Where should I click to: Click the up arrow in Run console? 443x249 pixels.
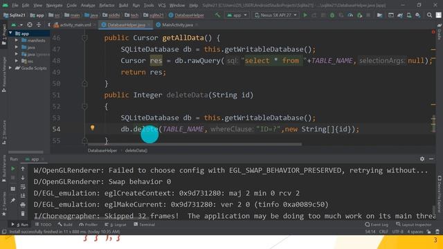[23, 169]
